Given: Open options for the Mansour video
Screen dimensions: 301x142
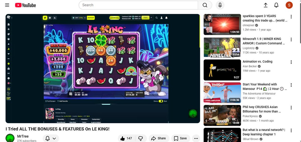Looking at the screenshot, I should (291, 85).
